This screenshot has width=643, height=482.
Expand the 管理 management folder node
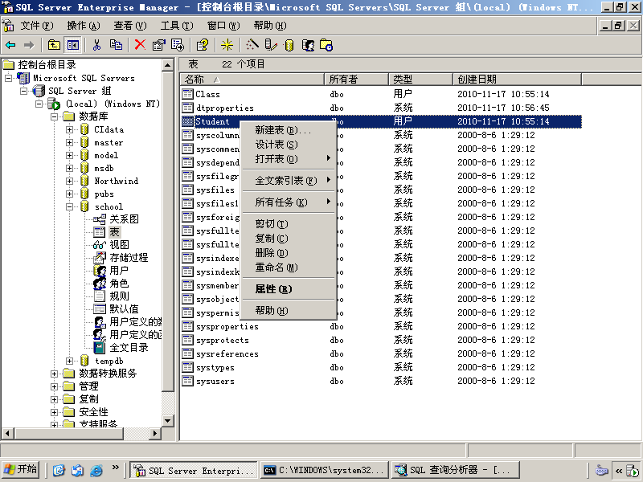point(54,386)
